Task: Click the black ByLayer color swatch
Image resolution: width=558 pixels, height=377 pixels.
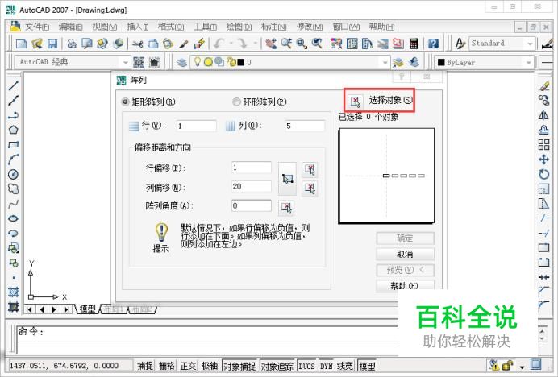Action: click(x=441, y=63)
